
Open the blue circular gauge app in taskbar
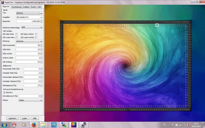[x=54, y=125]
